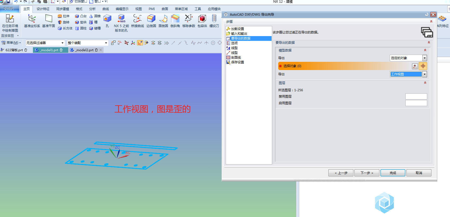450x217 pixels.
Task: Select the 倒斜角 chamfer tool
Action: (175, 21)
